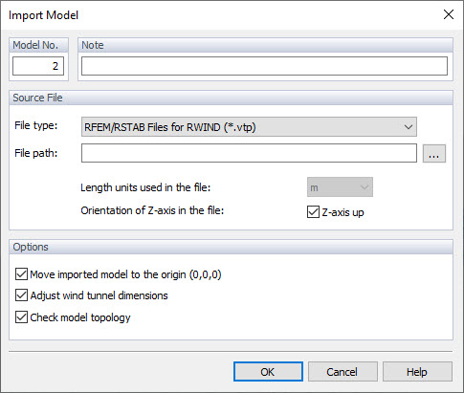464x393 pixels.
Task: Uncheck Move imported model to the origin
Action: click(x=21, y=274)
